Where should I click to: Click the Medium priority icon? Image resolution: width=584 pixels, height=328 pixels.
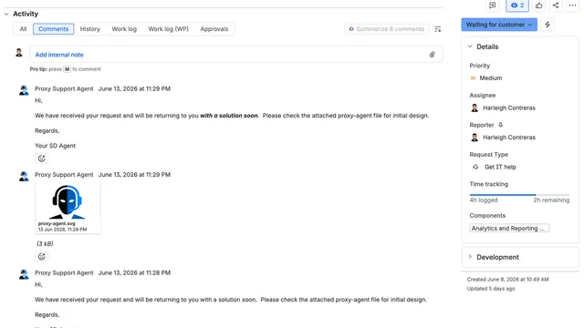click(x=473, y=78)
